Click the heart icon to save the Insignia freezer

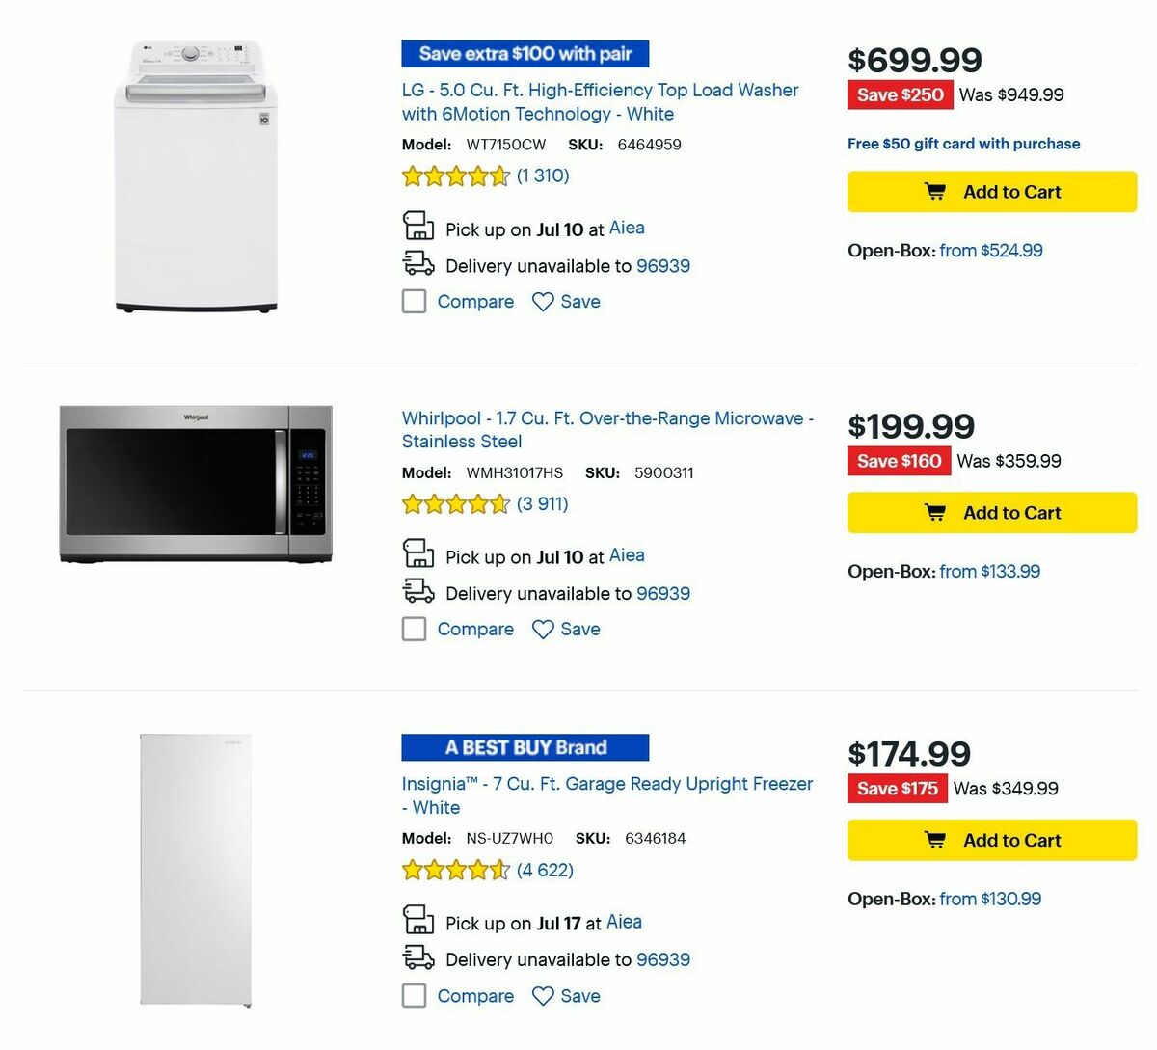point(542,996)
